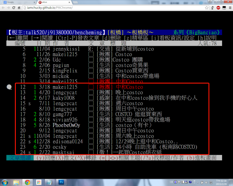Viewport: 233px width, 186px height.
Task: Open the notepad-style app in the taskbar
Action: click(x=49, y=182)
